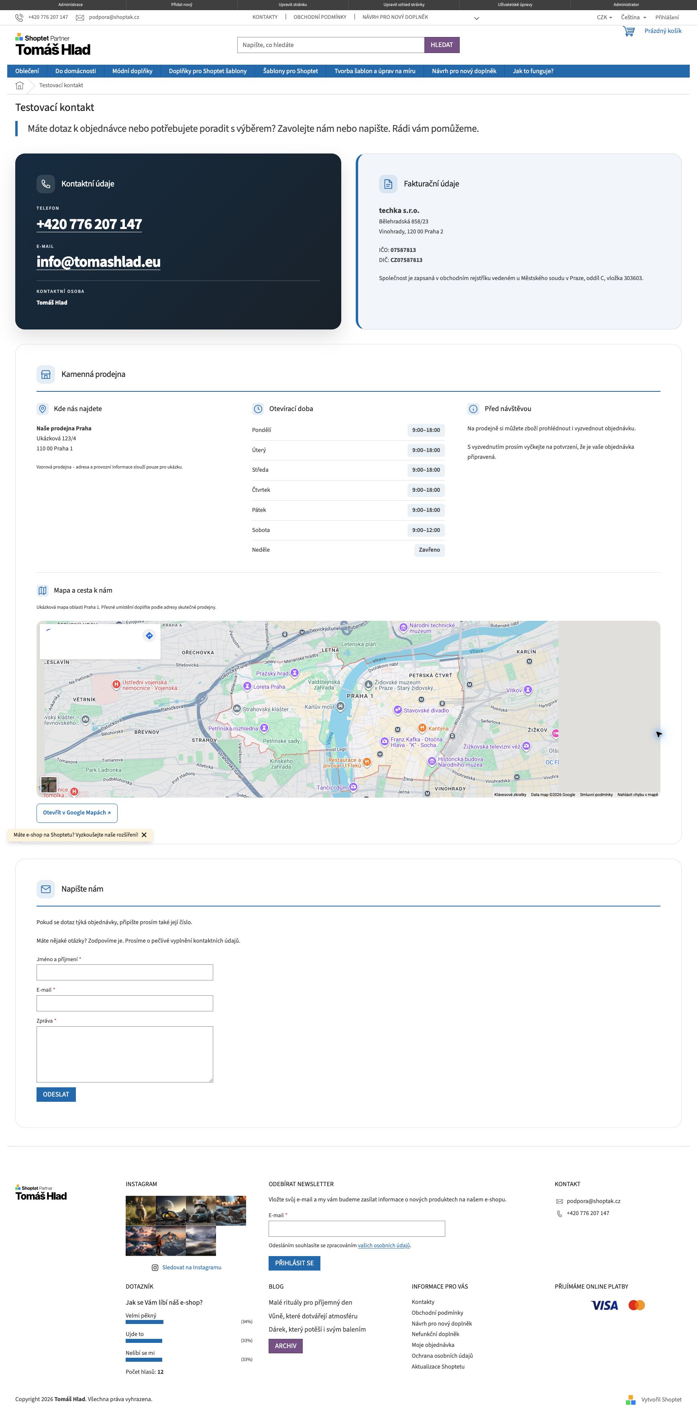This screenshot has height=1416, width=697.
Task: Click the +420 776 207 147 phone link
Action: click(89, 224)
